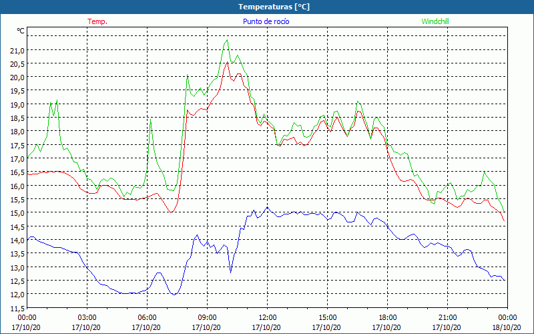Click the green Windchill legend label
The image size is (534, 334).
(435, 21)
